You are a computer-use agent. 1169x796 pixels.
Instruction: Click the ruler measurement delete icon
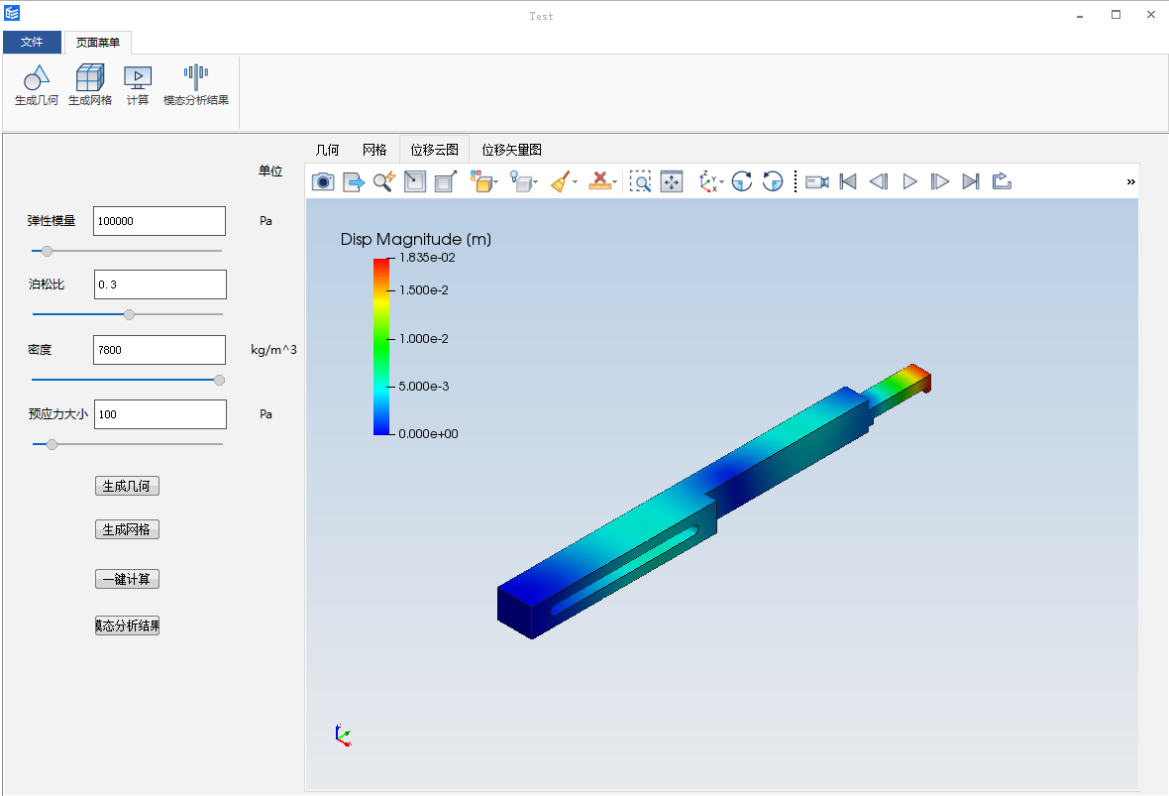pos(599,181)
